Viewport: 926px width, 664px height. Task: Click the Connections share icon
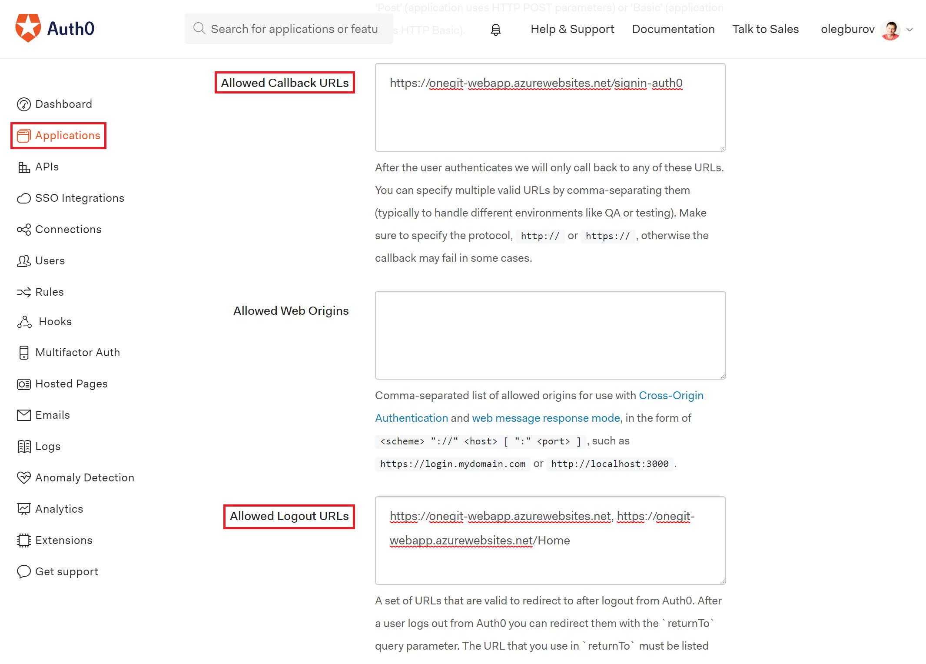(23, 230)
